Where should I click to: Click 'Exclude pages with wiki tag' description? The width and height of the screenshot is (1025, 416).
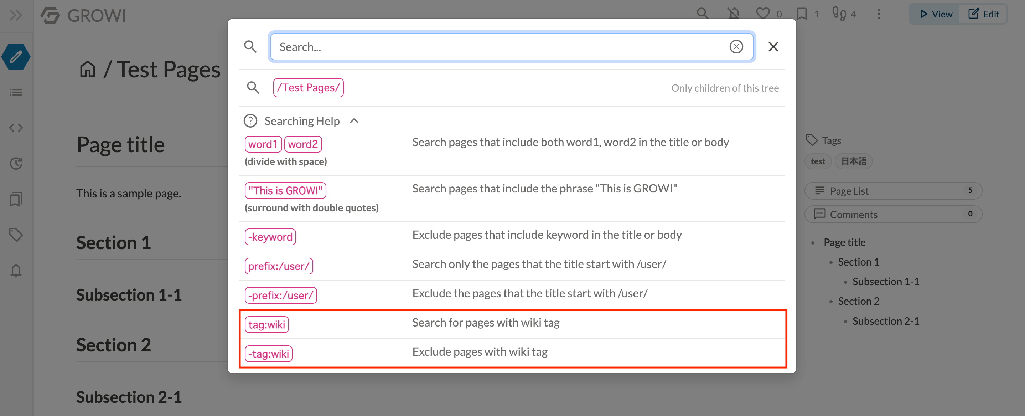(x=480, y=351)
